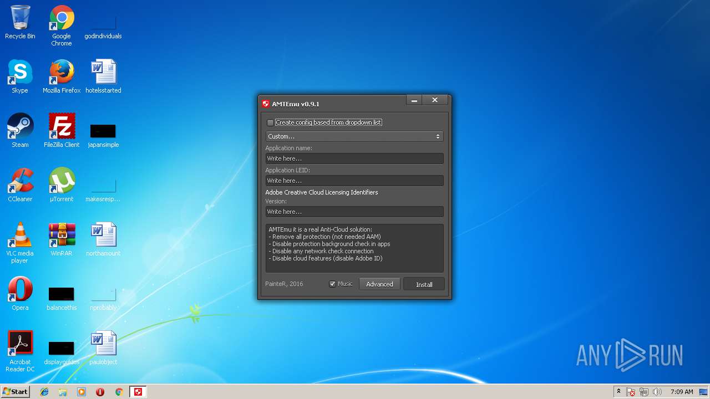Uncheck the Music checkbox

[332, 284]
